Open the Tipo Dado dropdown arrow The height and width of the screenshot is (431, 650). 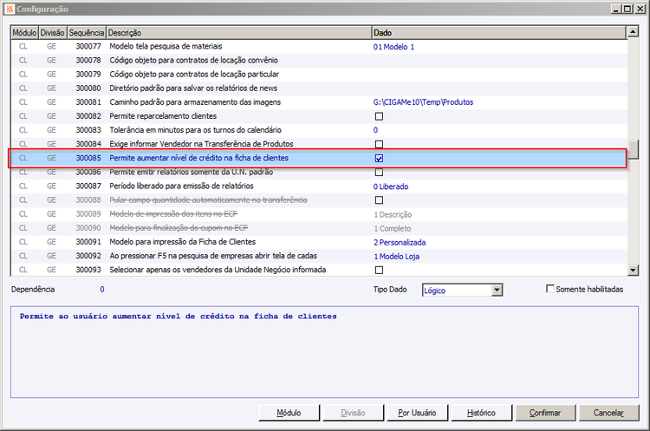click(x=497, y=290)
